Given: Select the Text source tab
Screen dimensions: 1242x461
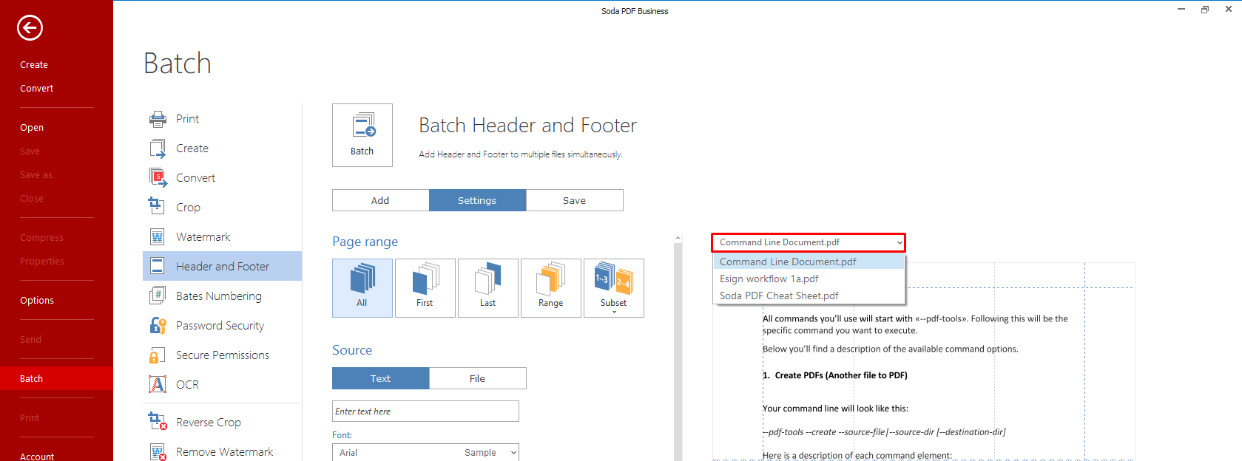Looking at the screenshot, I should (x=380, y=378).
